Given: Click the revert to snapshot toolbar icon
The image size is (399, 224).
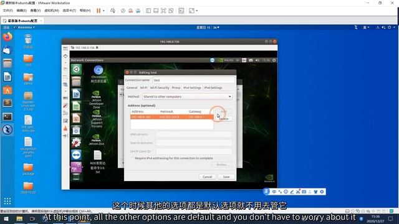Looking at the screenshot, I should pyautogui.click(x=130, y=11).
